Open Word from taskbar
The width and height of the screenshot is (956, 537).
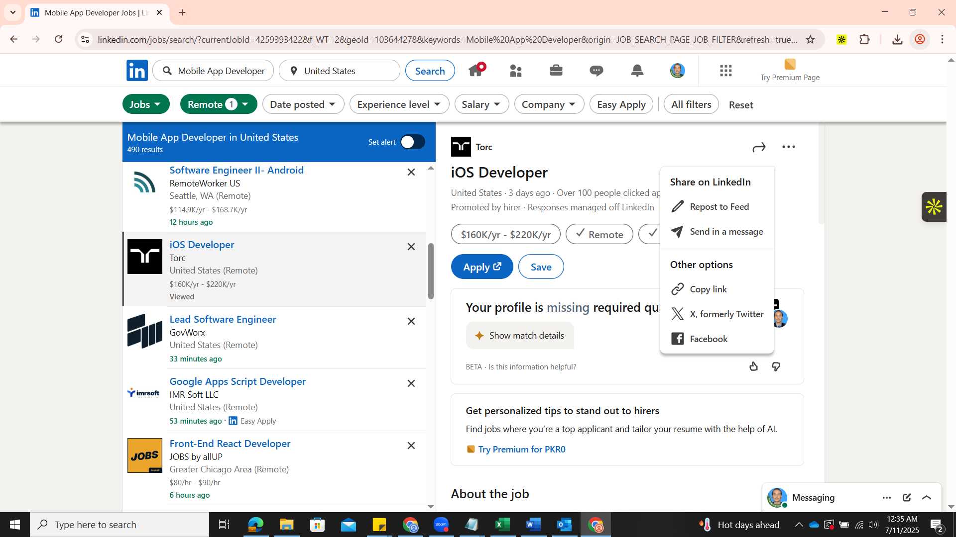click(x=533, y=525)
